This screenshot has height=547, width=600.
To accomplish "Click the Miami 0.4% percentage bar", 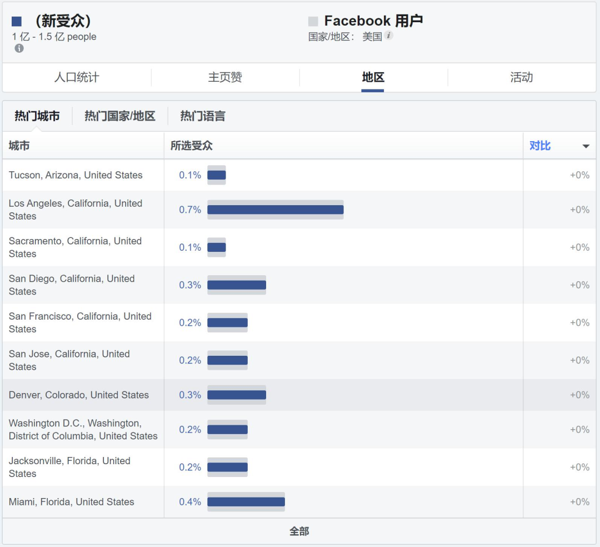I will 246,502.
